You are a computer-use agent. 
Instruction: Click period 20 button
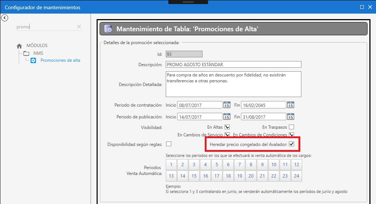[x=251, y=176]
